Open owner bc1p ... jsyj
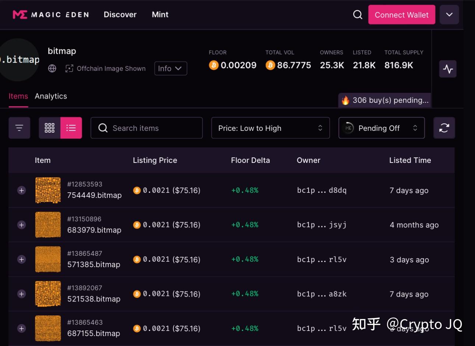This screenshot has width=475, height=346. coord(322,225)
